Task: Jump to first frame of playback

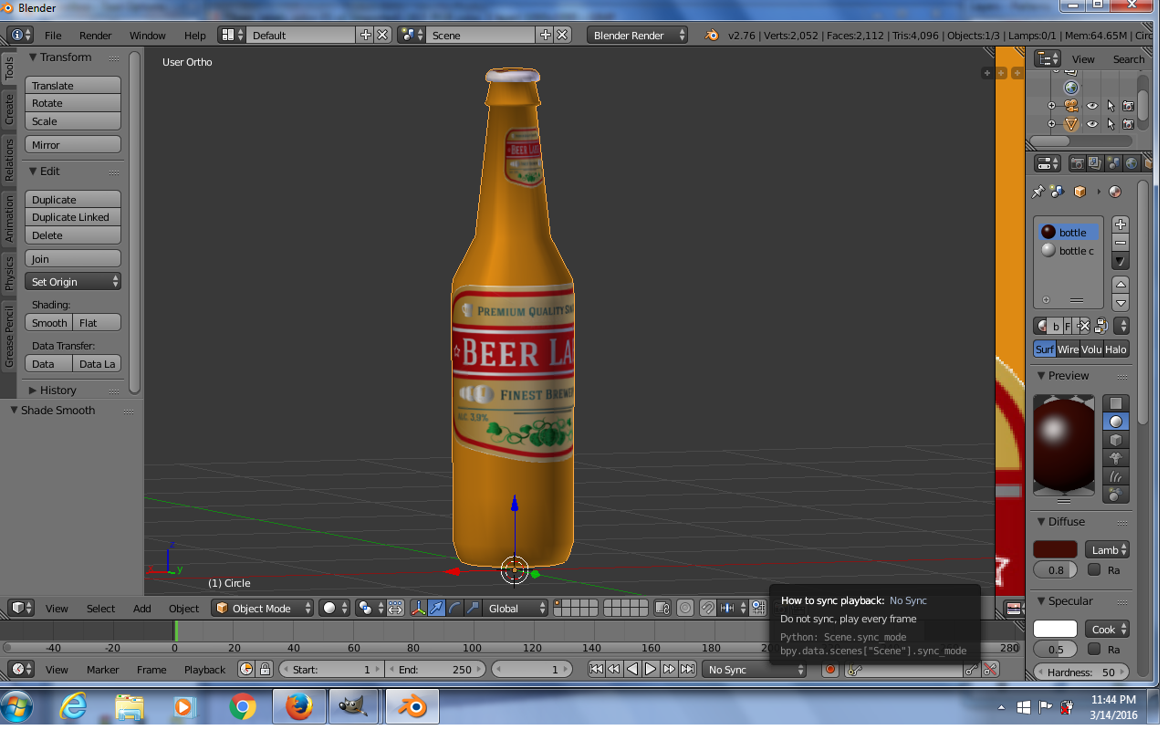Action: click(x=596, y=669)
